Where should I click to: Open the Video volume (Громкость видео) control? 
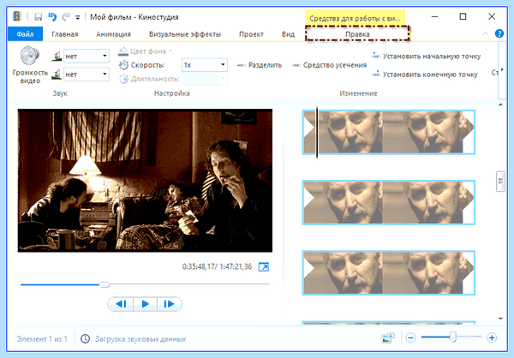(30, 65)
